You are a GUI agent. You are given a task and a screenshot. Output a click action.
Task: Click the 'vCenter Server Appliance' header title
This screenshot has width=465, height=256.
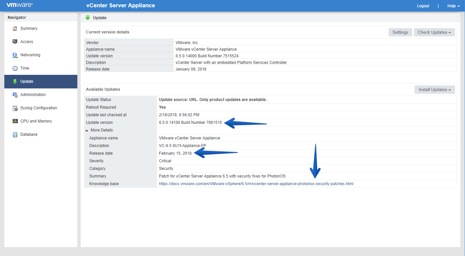tap(121, 6)
